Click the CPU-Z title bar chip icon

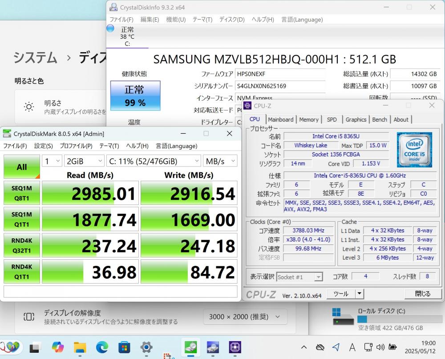pyautogui.click(x=247, y=106)
